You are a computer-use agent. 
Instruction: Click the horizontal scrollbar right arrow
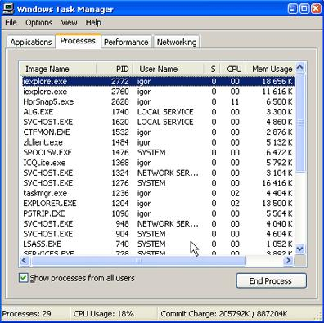288,261
